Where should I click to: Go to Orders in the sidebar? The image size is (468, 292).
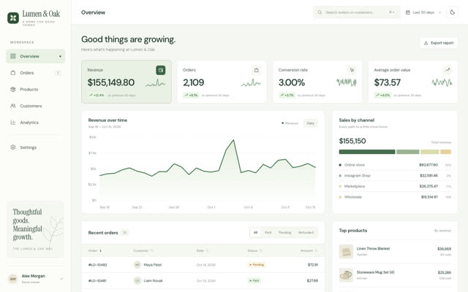pos(36,73)
